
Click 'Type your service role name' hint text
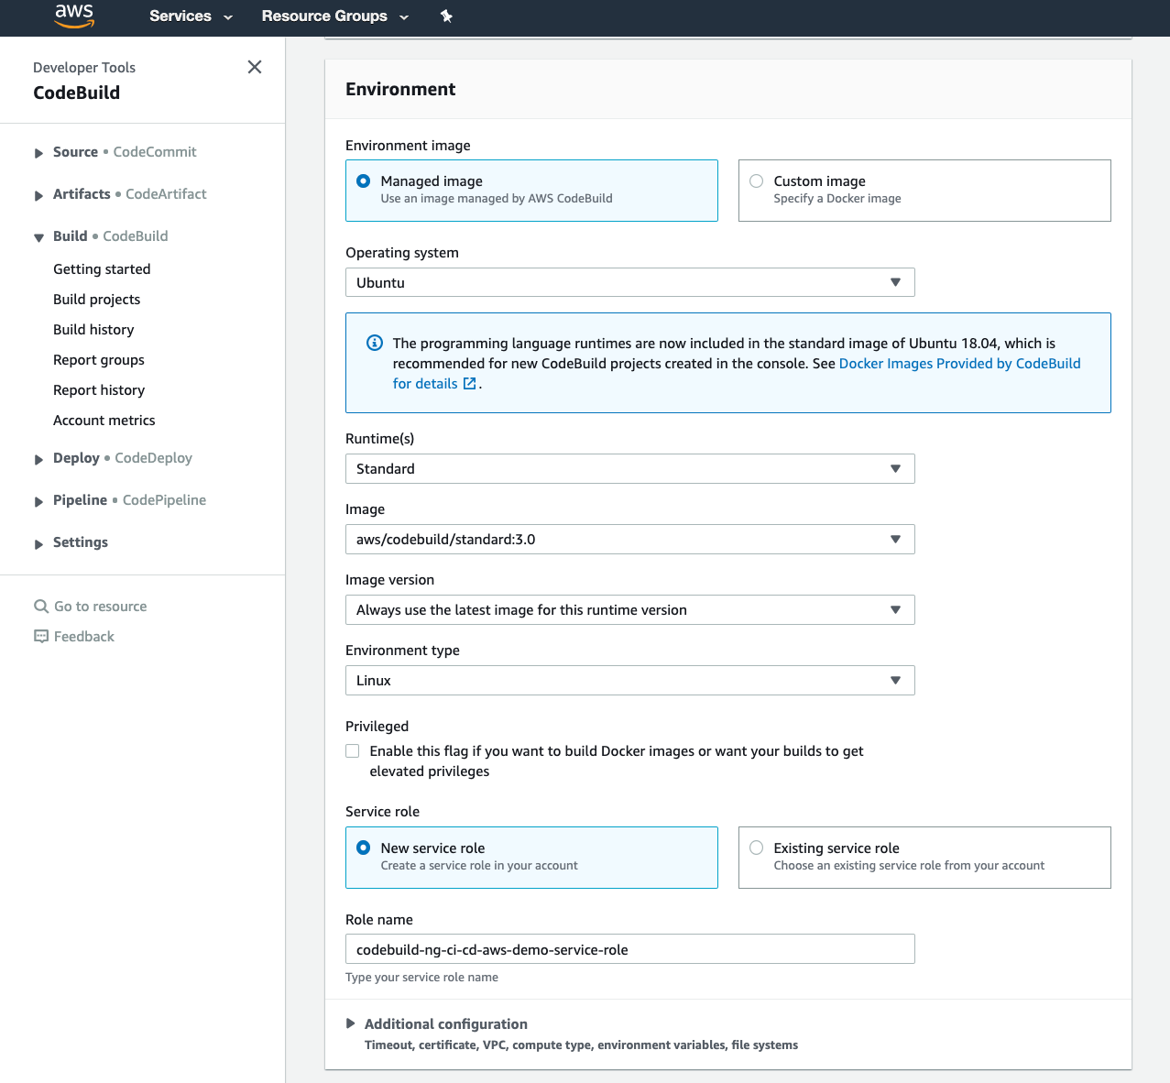pos(421,978)
